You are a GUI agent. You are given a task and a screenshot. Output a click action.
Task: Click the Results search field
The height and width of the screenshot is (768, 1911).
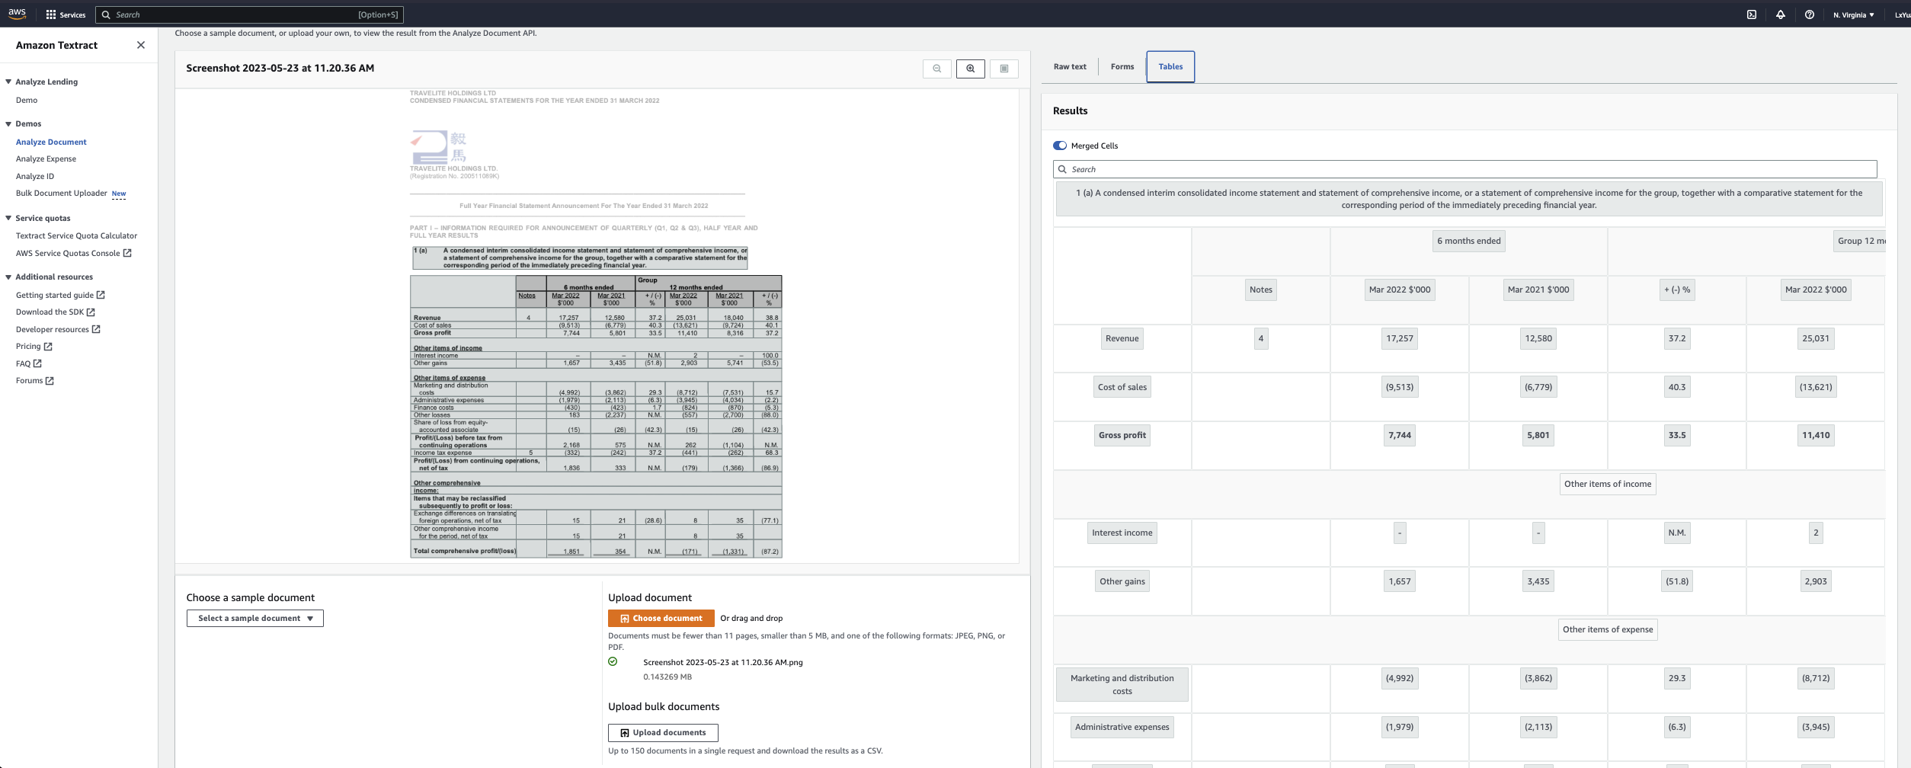tap(1464, 169)
